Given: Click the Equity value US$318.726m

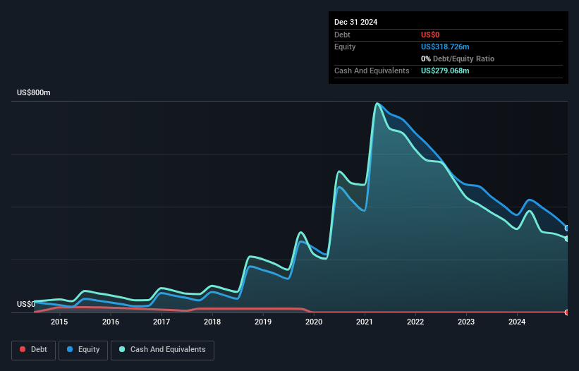Looking at the screenshot, I should click(445, 47).
